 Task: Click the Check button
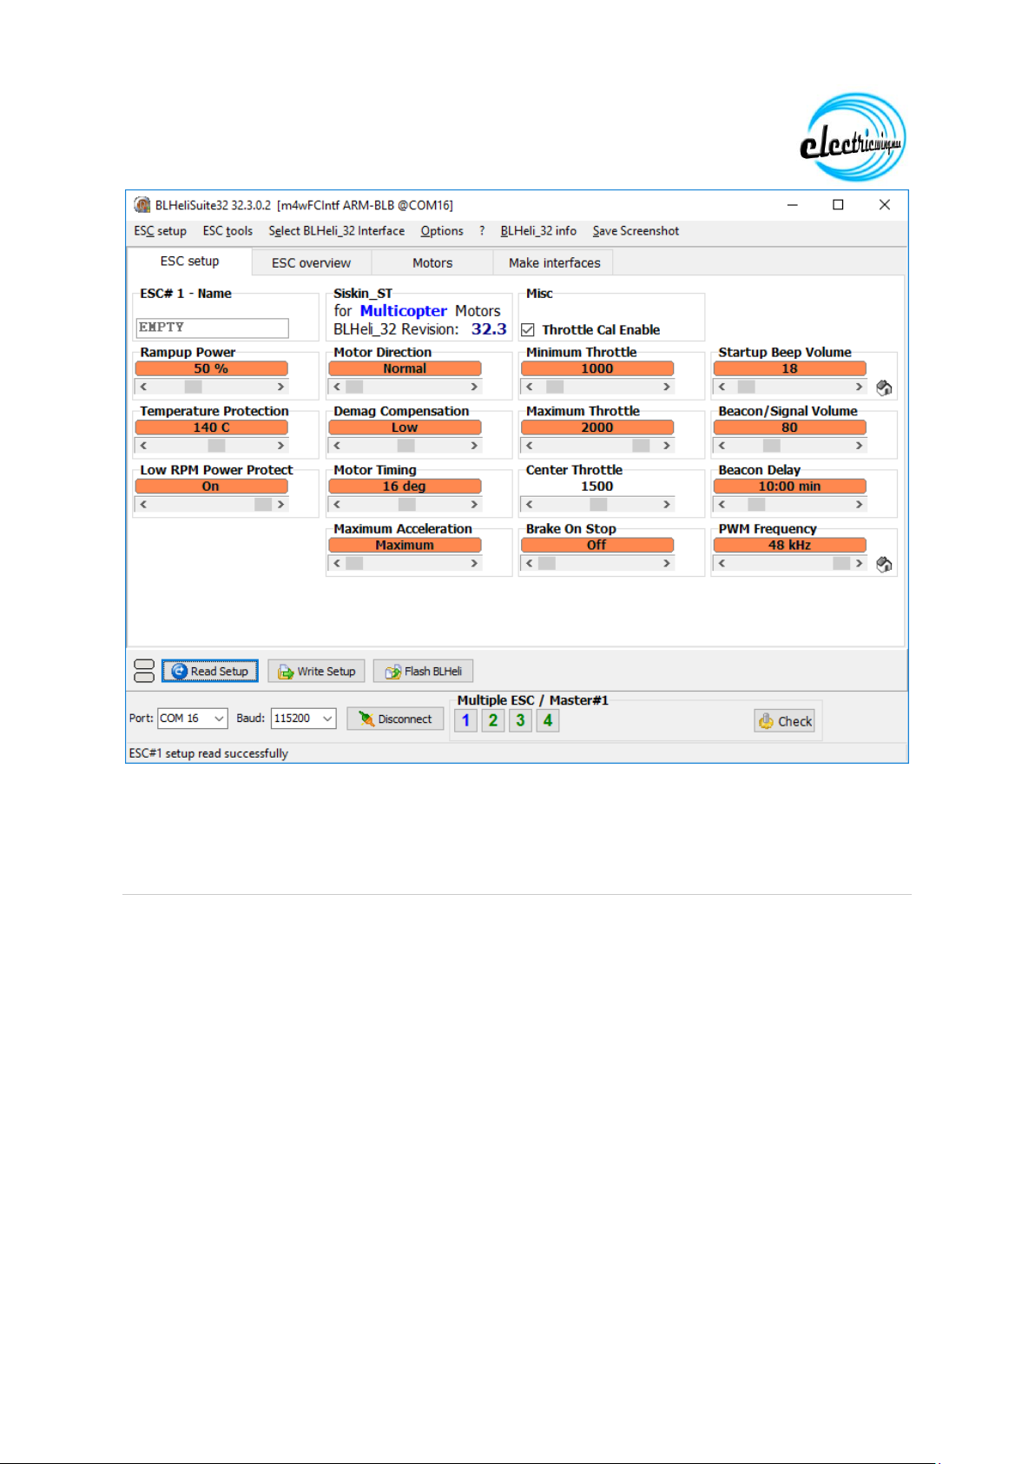[785, 721]
